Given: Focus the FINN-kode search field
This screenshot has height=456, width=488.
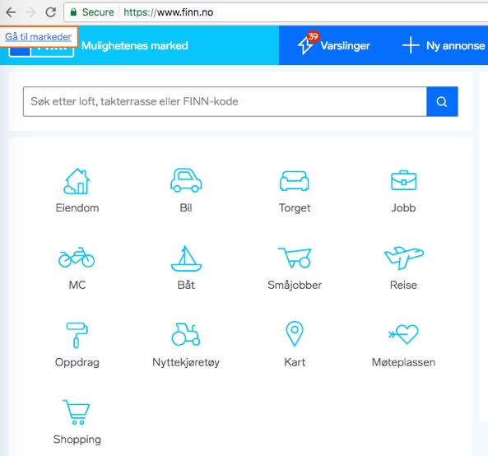Looking at the screenshot, I should (x=225, y=101).
